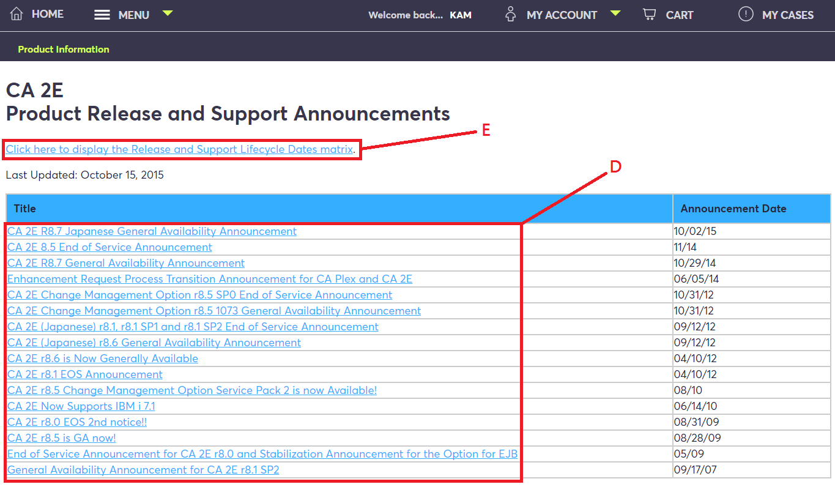
Task: Select the Product Information tab
Action: point(64,50)
